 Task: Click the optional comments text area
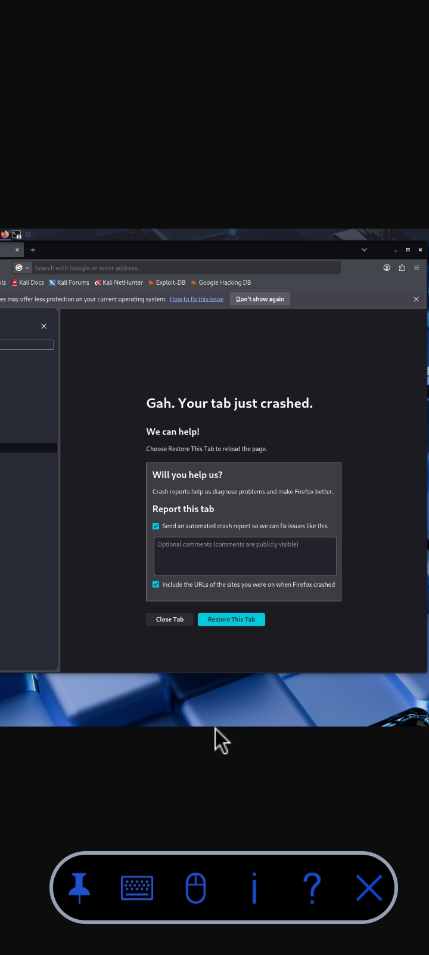click(x=245, y=556)
